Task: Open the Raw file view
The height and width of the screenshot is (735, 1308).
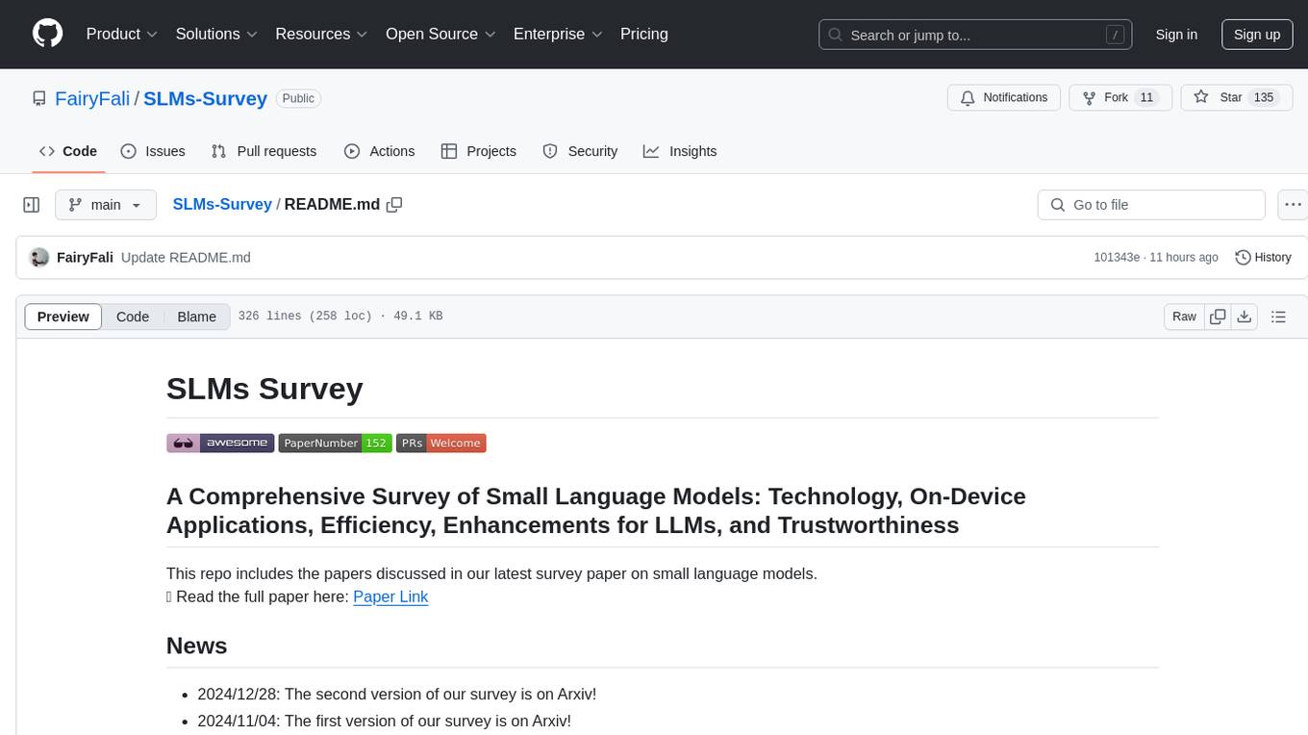Action: 1184,317
